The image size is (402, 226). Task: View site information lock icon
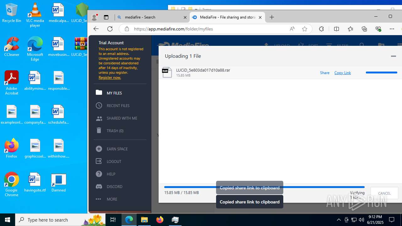pos(127,29)
